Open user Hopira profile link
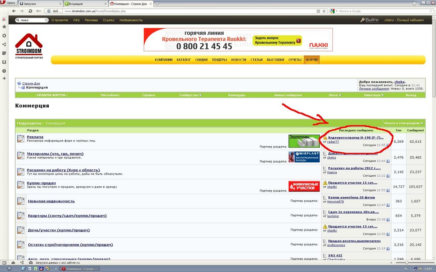The image size is (436, 272). point(332,172)
